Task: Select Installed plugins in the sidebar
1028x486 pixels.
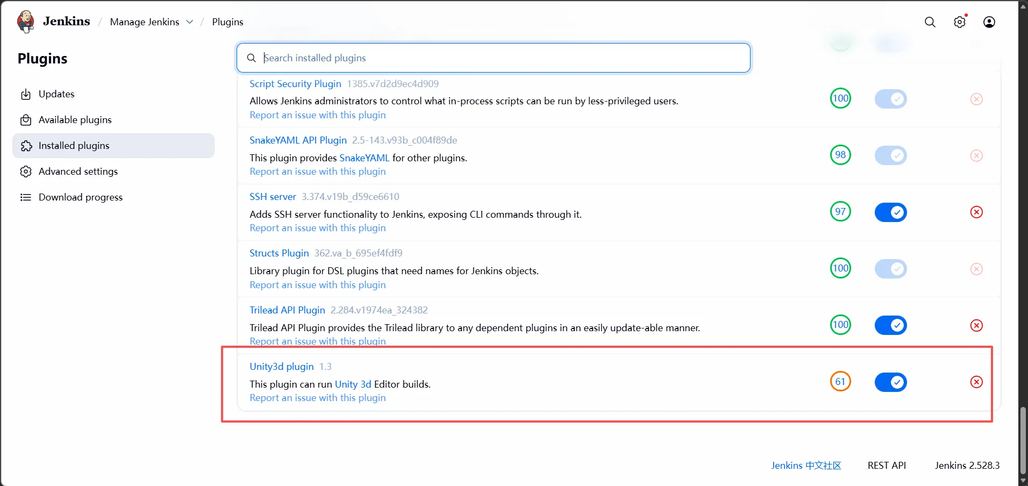Action: tap(113, 146)
